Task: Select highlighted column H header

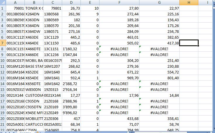Action: tap(189, 2)
